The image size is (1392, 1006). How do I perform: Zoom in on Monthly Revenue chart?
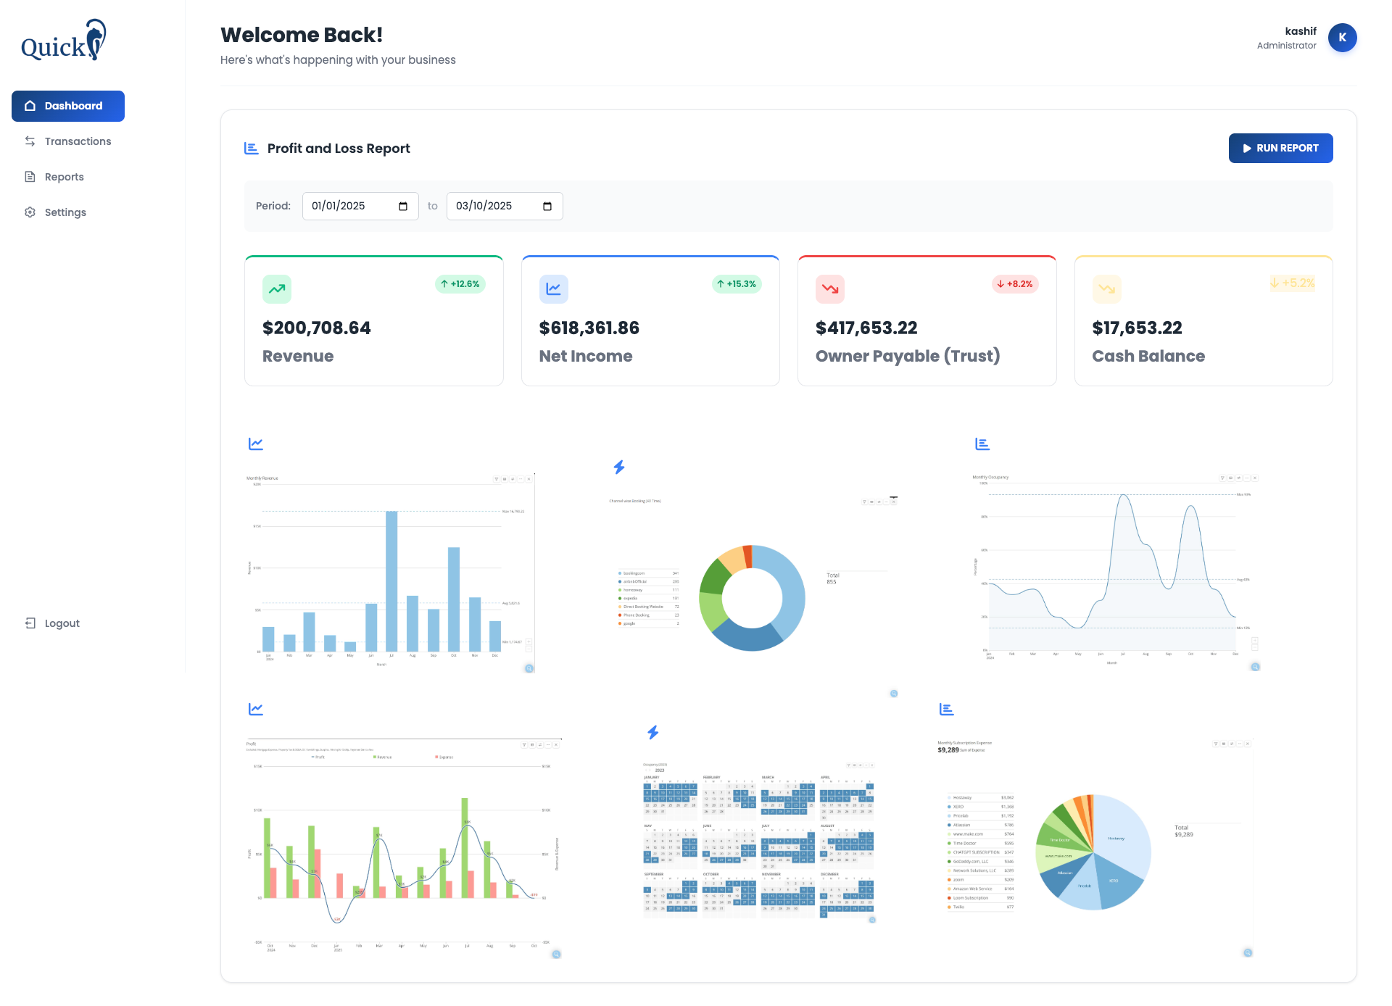[529, 641]
